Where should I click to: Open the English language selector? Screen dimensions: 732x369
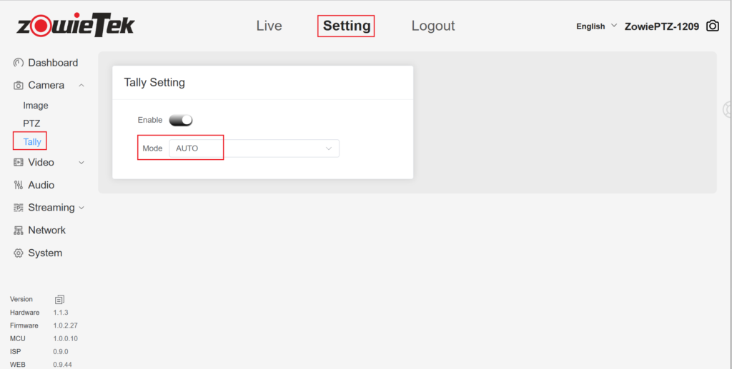click(x=596, y=26)
